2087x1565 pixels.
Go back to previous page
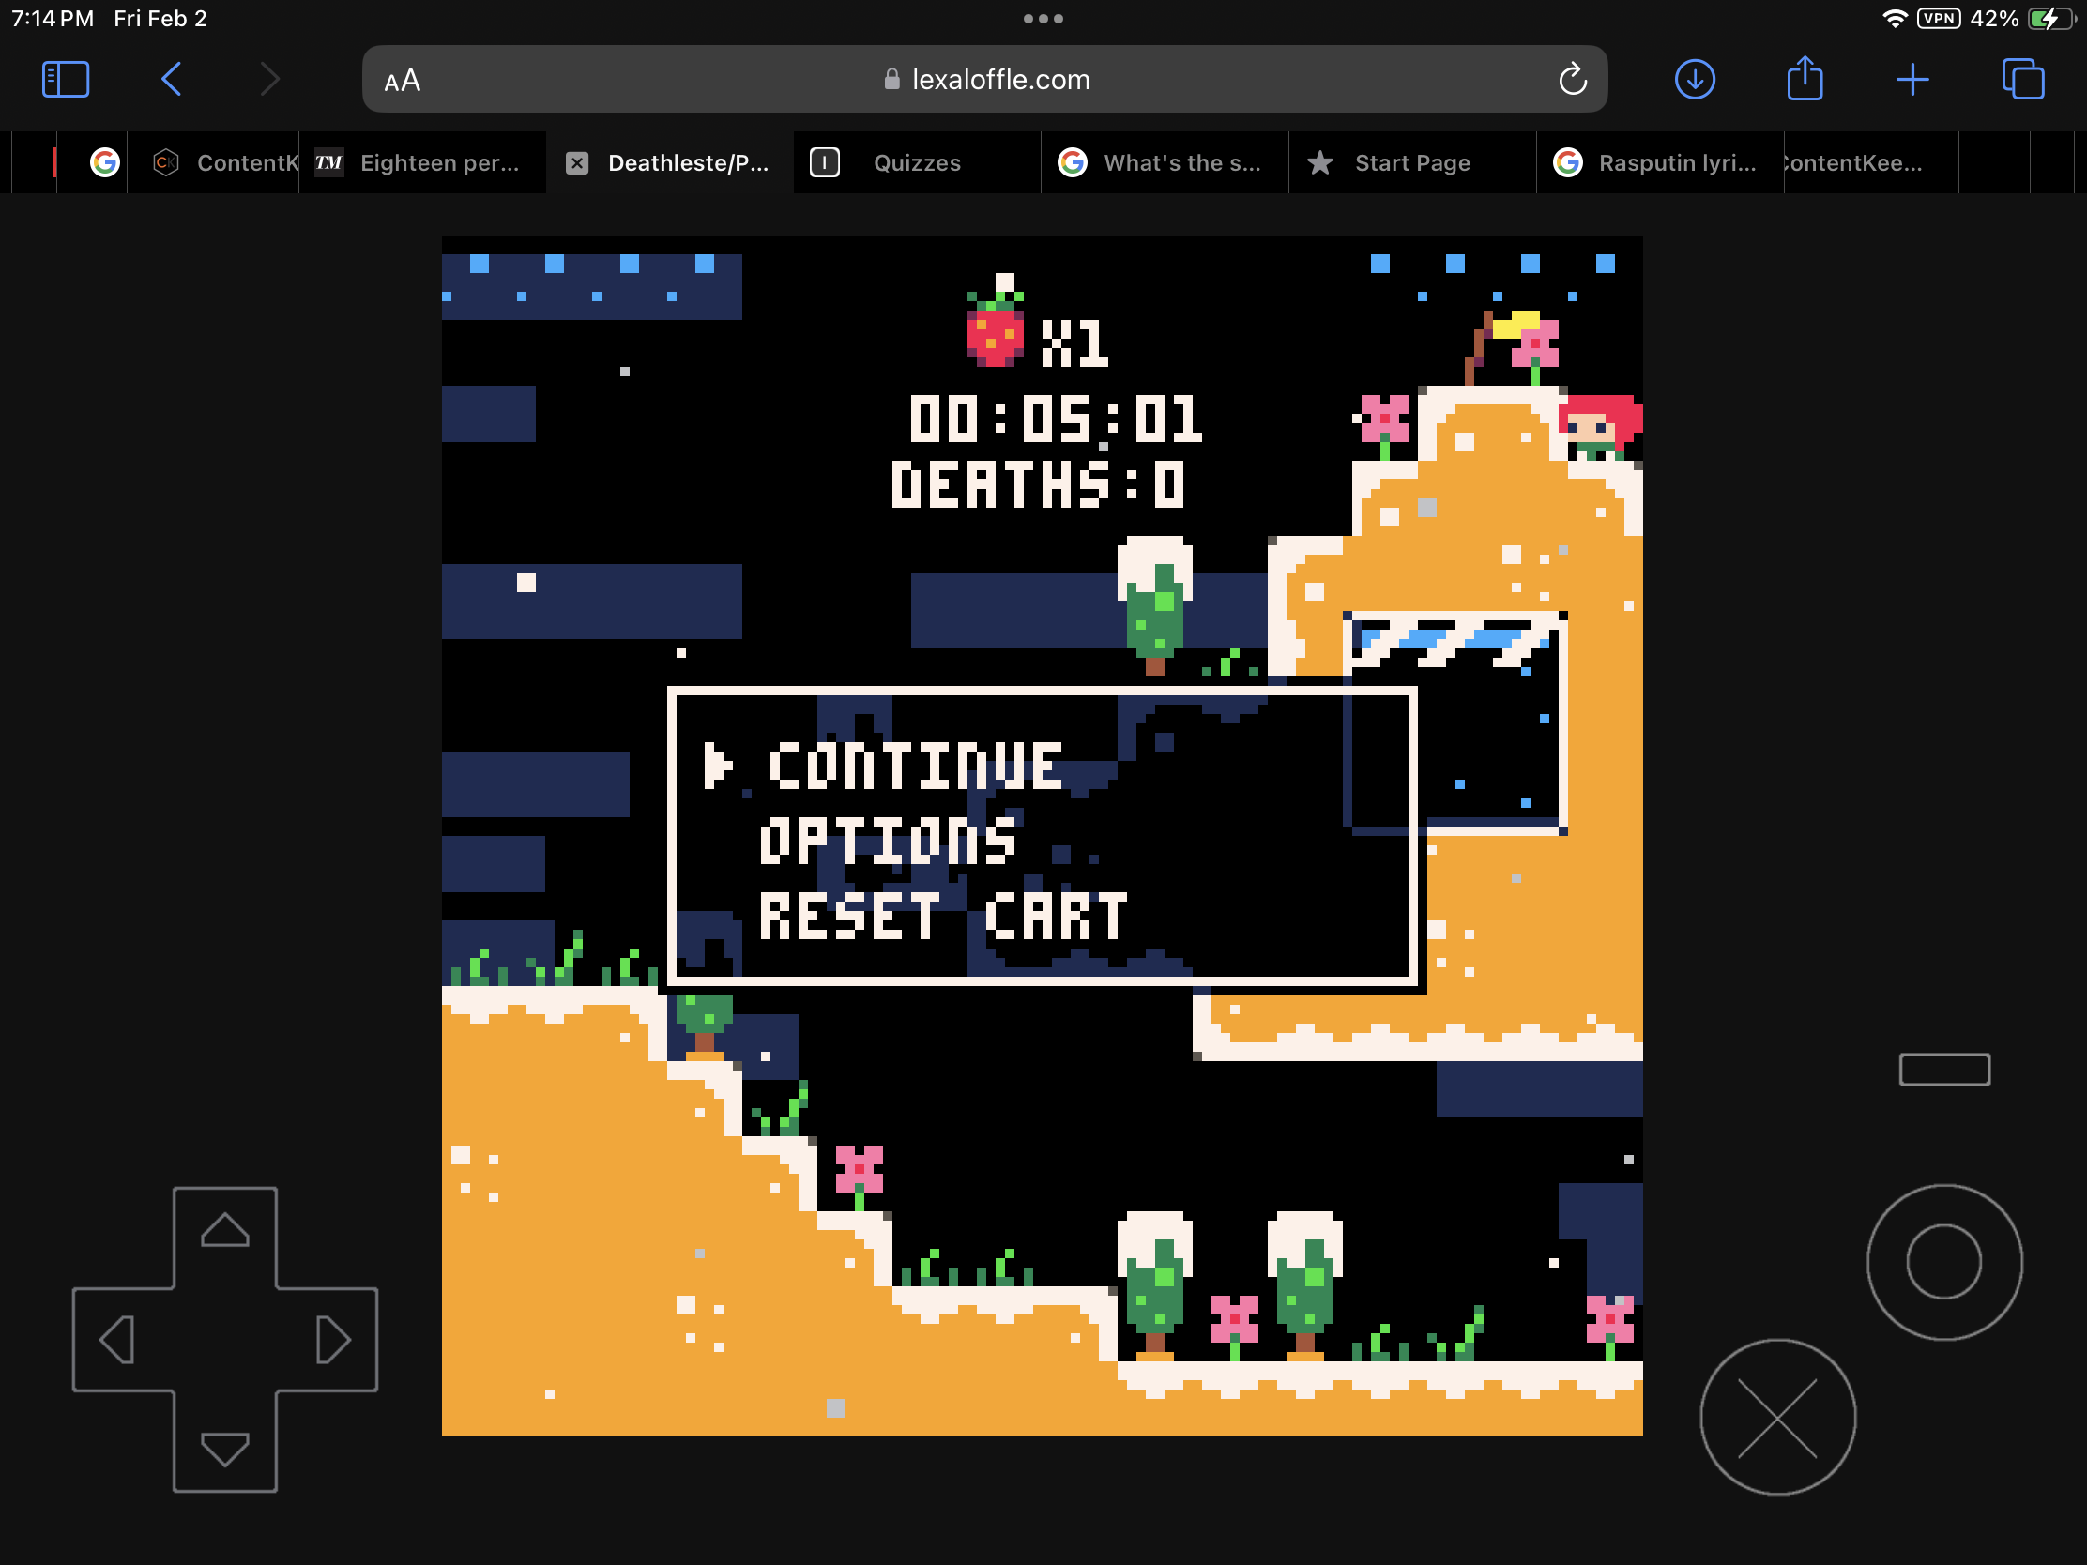click(171, 79)
